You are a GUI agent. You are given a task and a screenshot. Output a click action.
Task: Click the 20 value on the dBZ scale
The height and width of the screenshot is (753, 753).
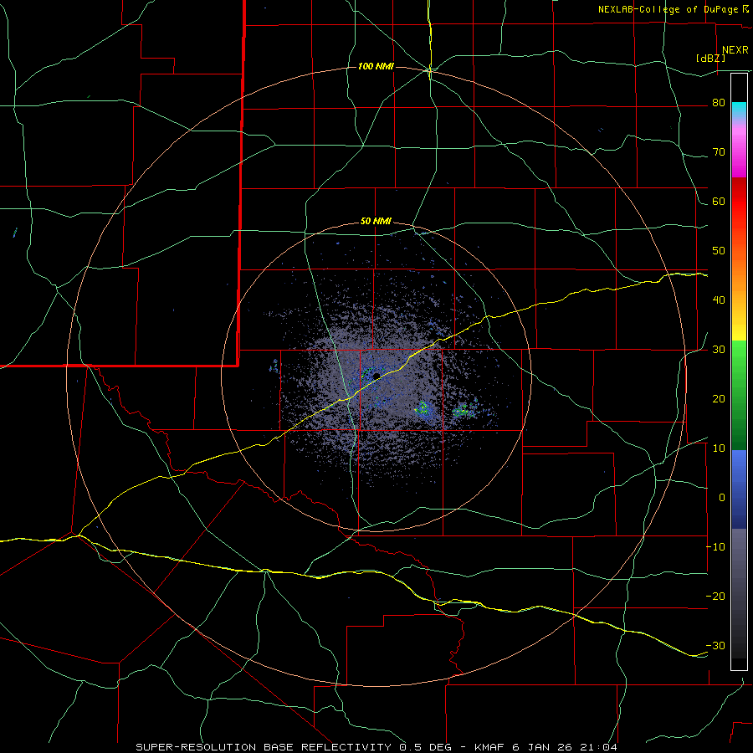click(x=719, y=399)
